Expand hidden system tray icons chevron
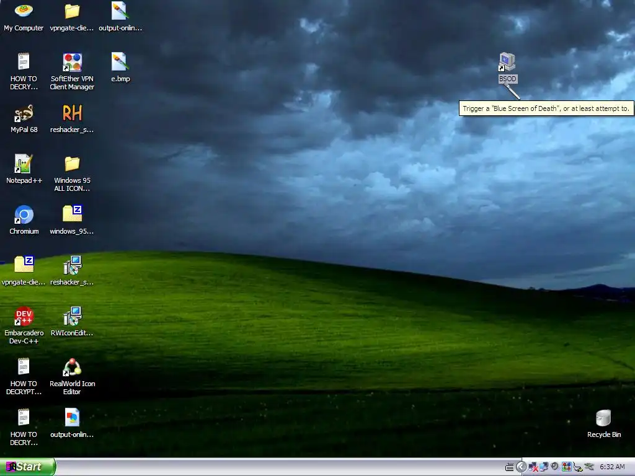This screenshot has height=476, width=635. tap(521, 467)
